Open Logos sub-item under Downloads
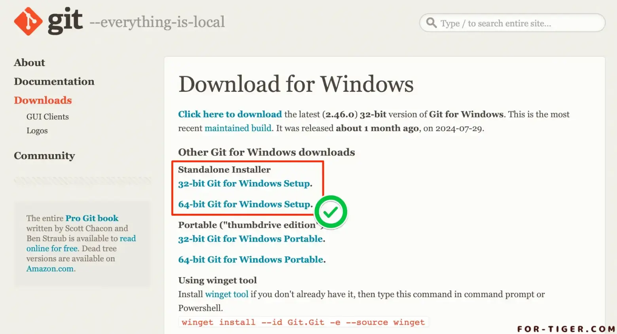The height and width of the screenshot is (334, 617). click(37, 131)
